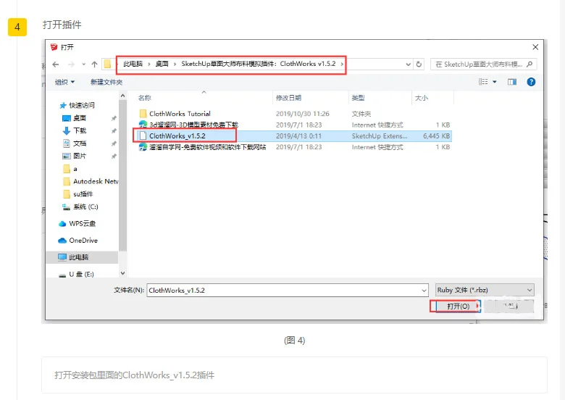Select the ClothWorks Tutorial folder
Viewport: 565px width, 400px height.
(180, 114)
